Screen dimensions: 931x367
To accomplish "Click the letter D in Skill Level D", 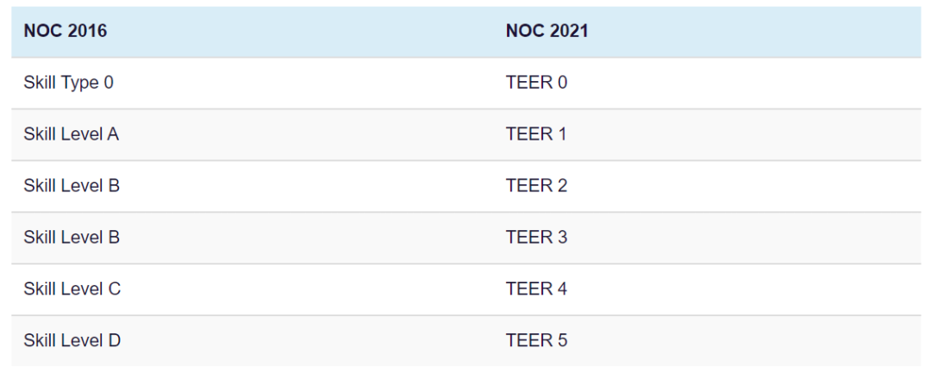I will [x=114, y=341].
